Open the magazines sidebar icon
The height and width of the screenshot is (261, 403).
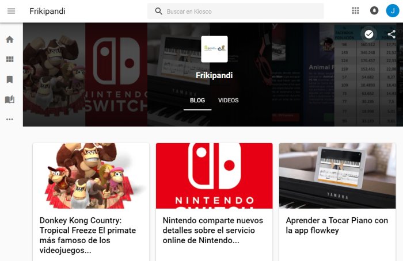coord(10,99)
